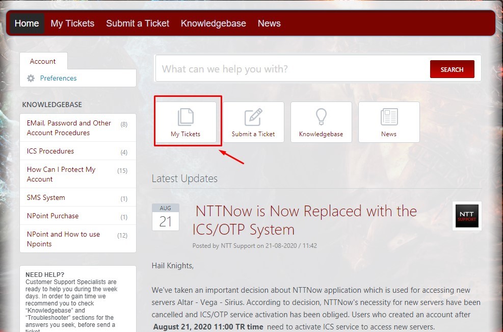Screen dimensions: 503x332
Task: Click the red SEARCH button
Action: point(452,69)
